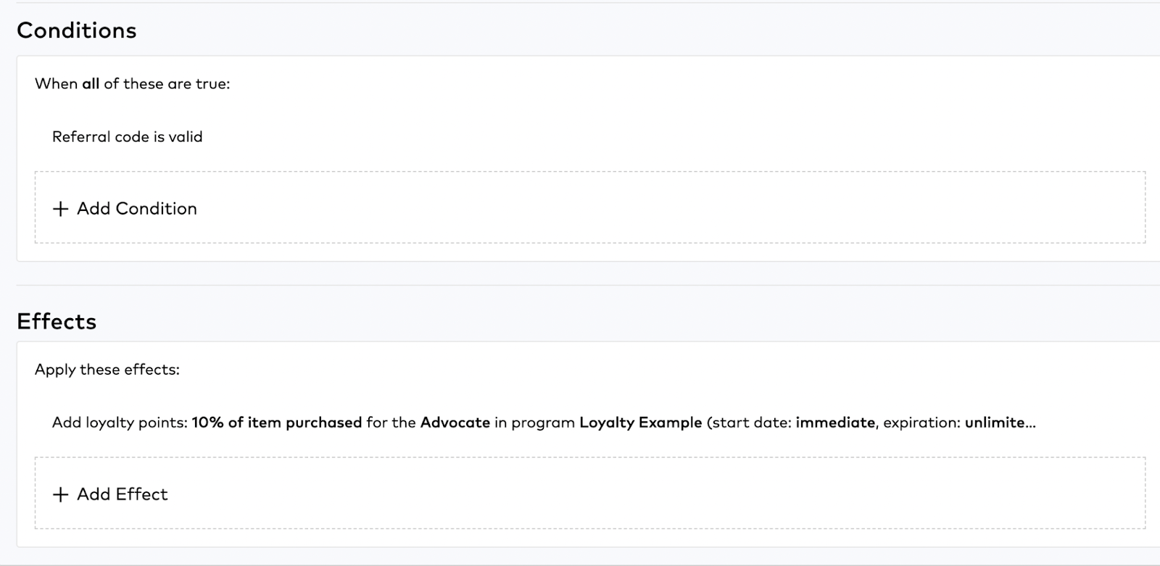Select the 'Referral code is valid' condition

coord(127,136)
